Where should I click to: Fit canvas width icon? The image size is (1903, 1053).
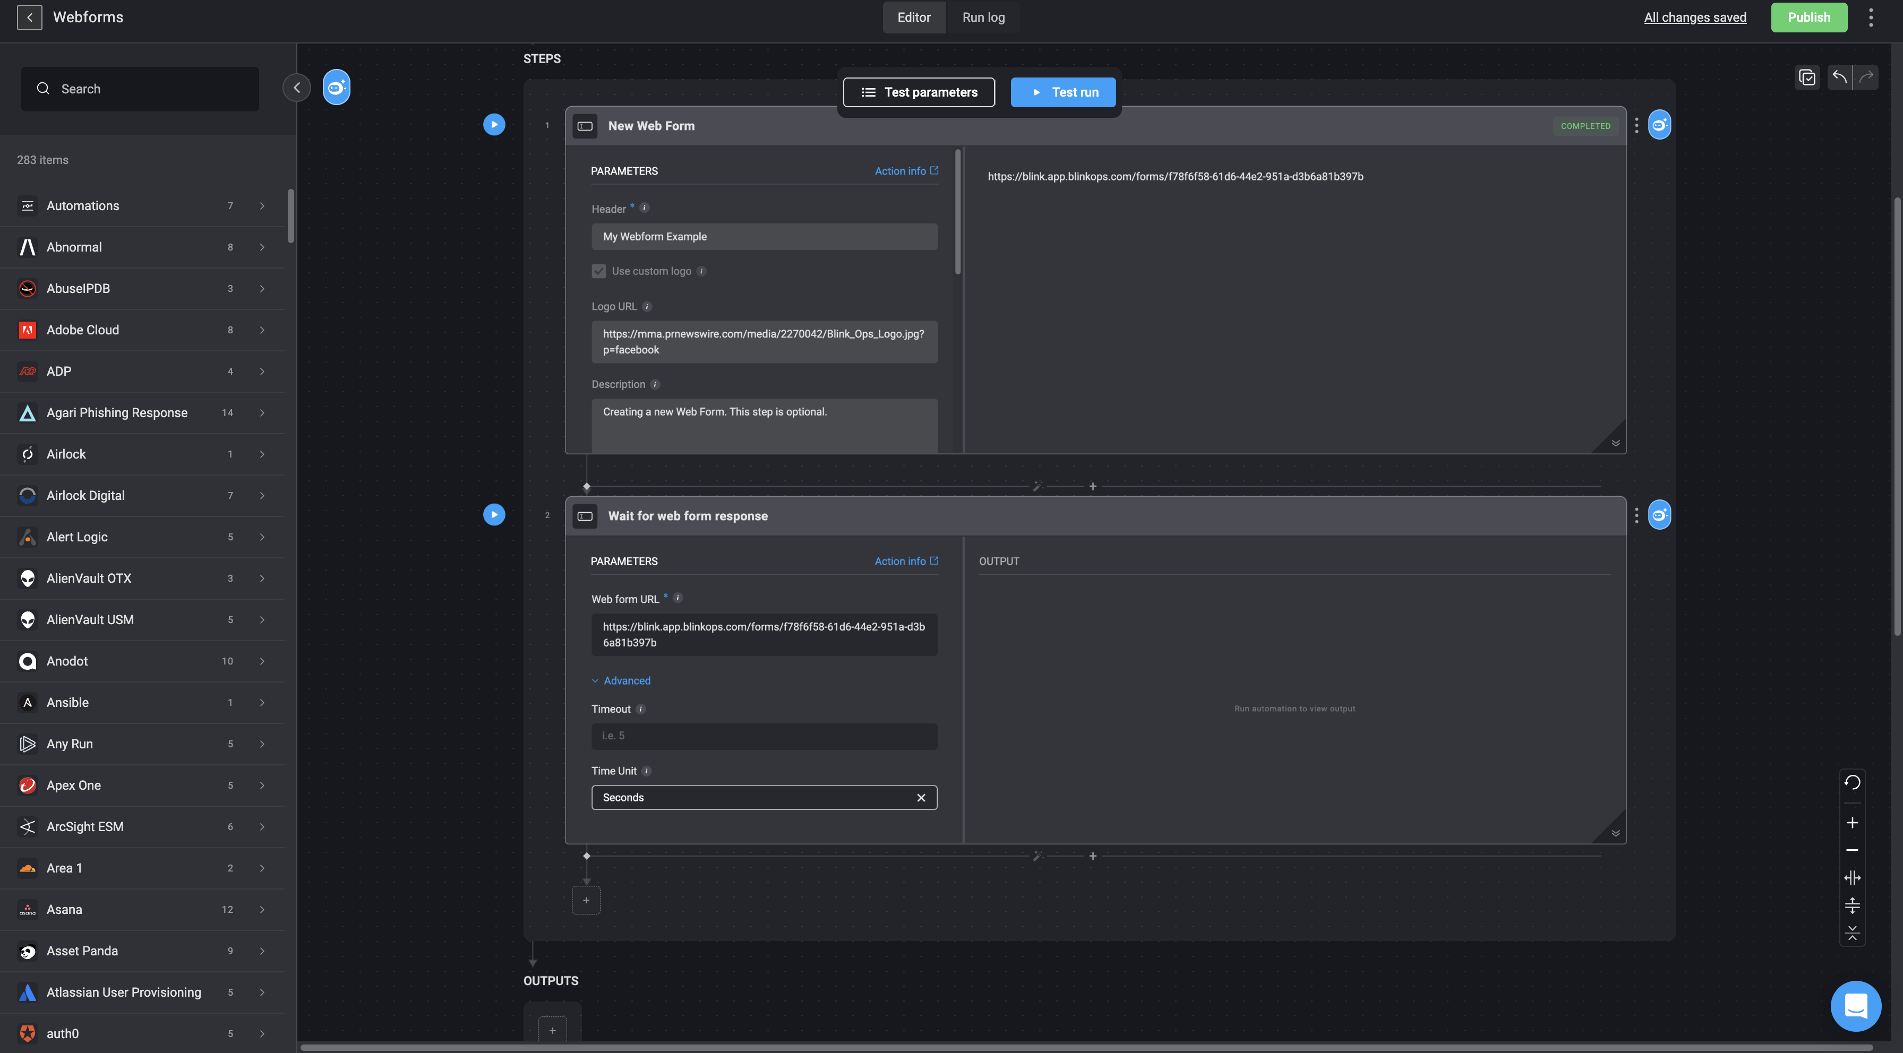click(x=1852, y=877)
